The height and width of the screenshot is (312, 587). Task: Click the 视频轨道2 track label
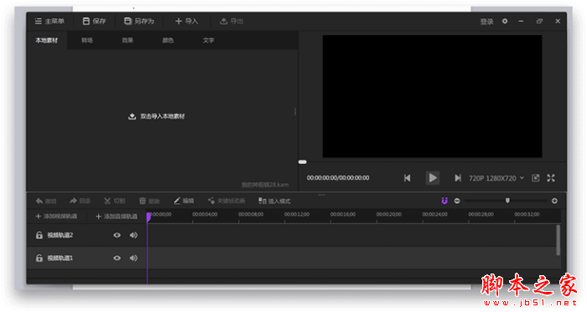point(60,235)
